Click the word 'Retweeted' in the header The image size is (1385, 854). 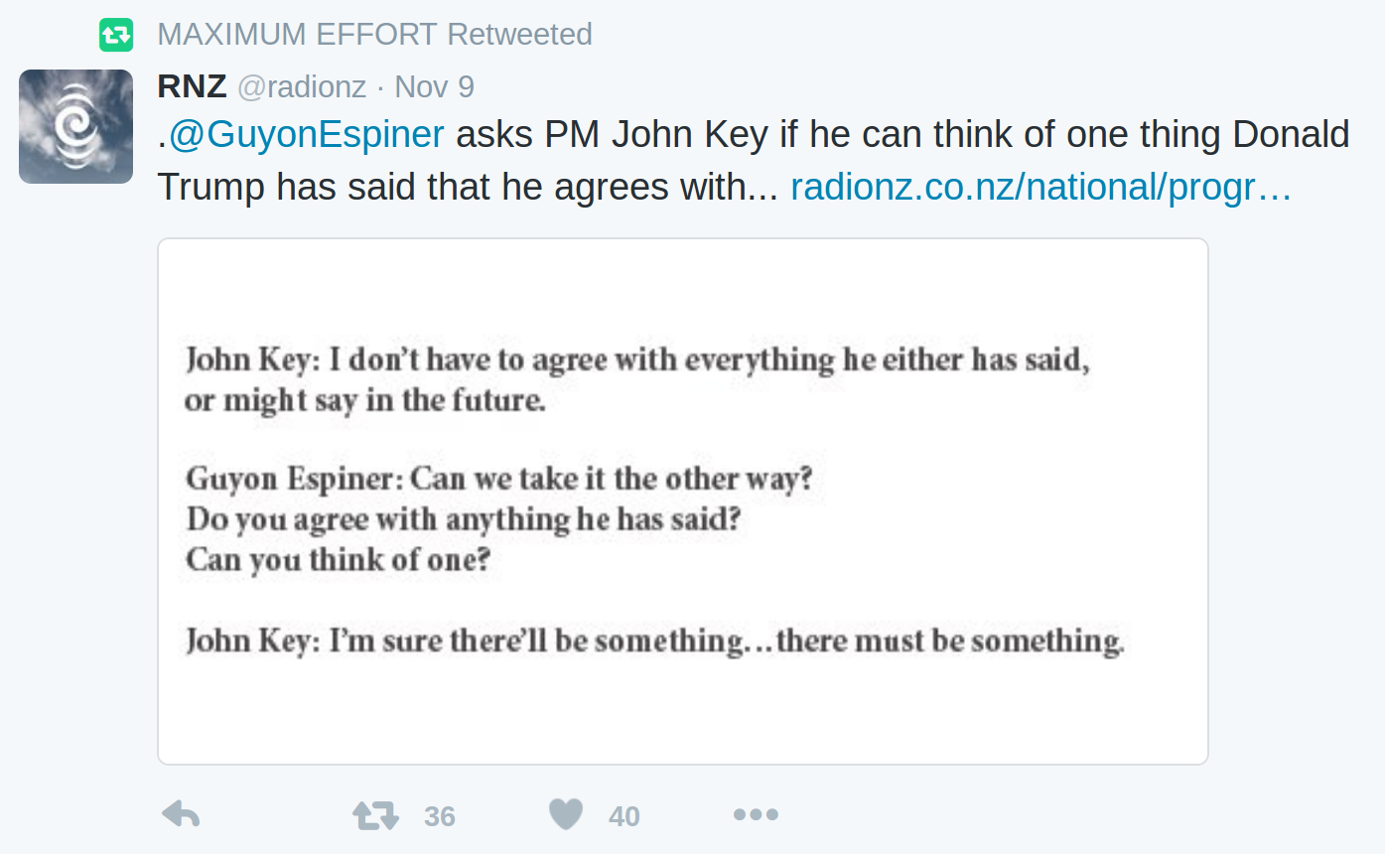click(519, 34)
